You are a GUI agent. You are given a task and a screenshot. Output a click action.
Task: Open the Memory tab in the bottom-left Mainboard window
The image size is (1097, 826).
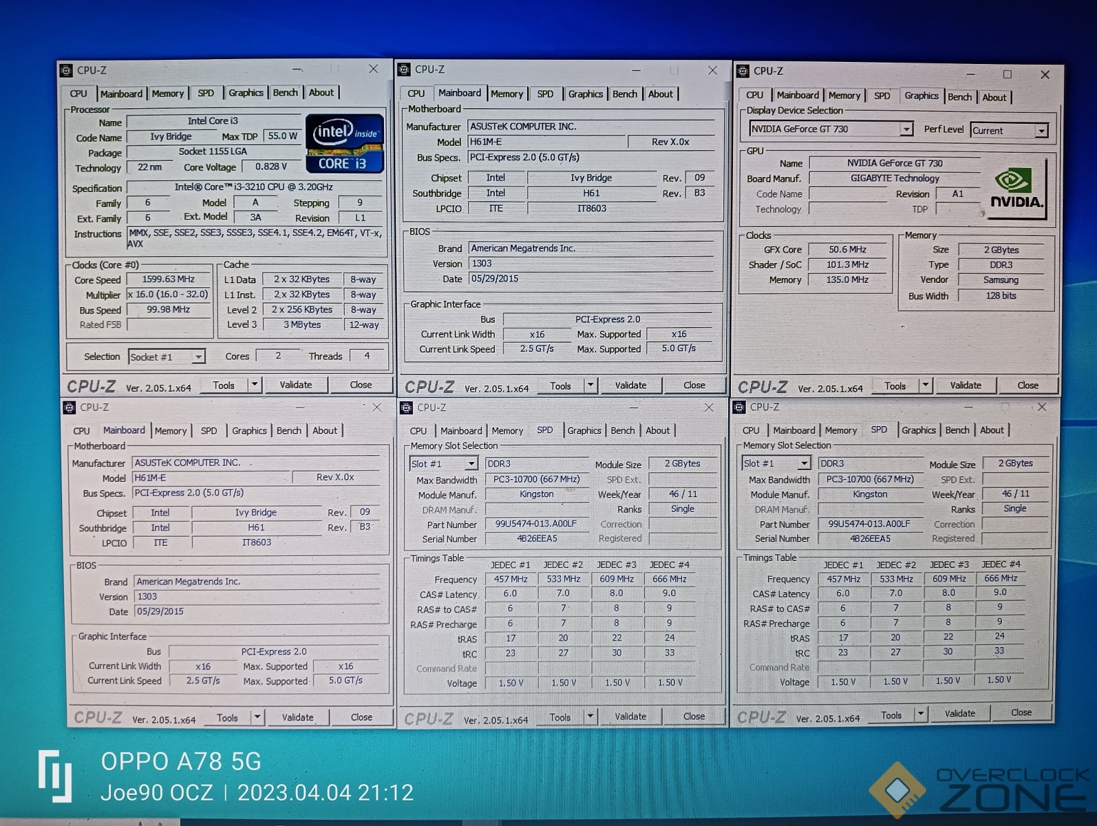171,431
